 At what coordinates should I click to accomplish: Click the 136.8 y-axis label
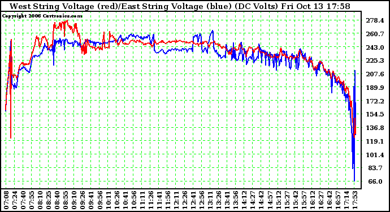pyautogui.click(x=375, y=128)
